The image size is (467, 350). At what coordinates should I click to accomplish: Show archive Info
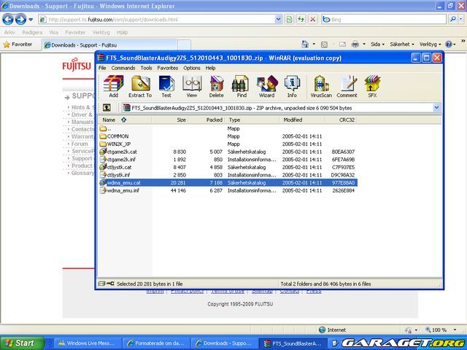(292, 85)
